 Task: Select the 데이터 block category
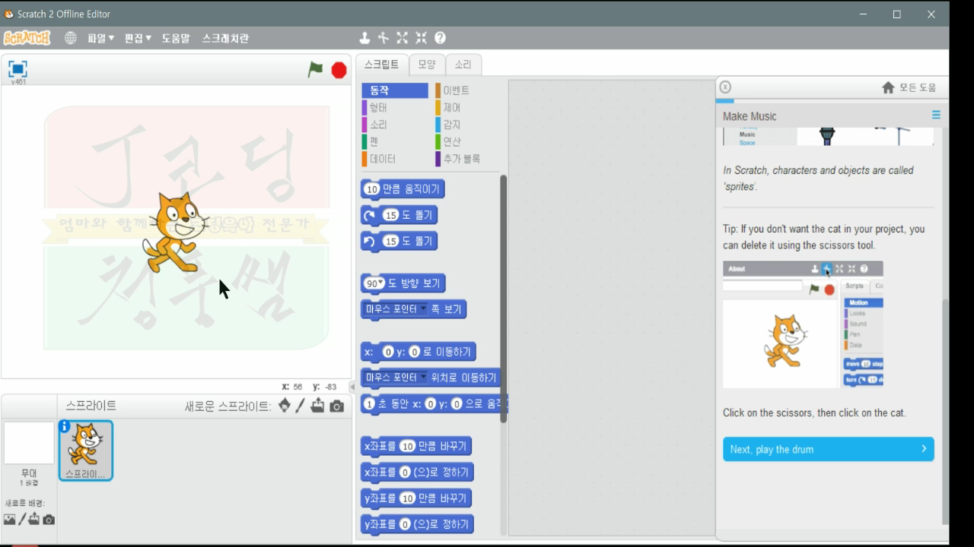pos(395,159)
